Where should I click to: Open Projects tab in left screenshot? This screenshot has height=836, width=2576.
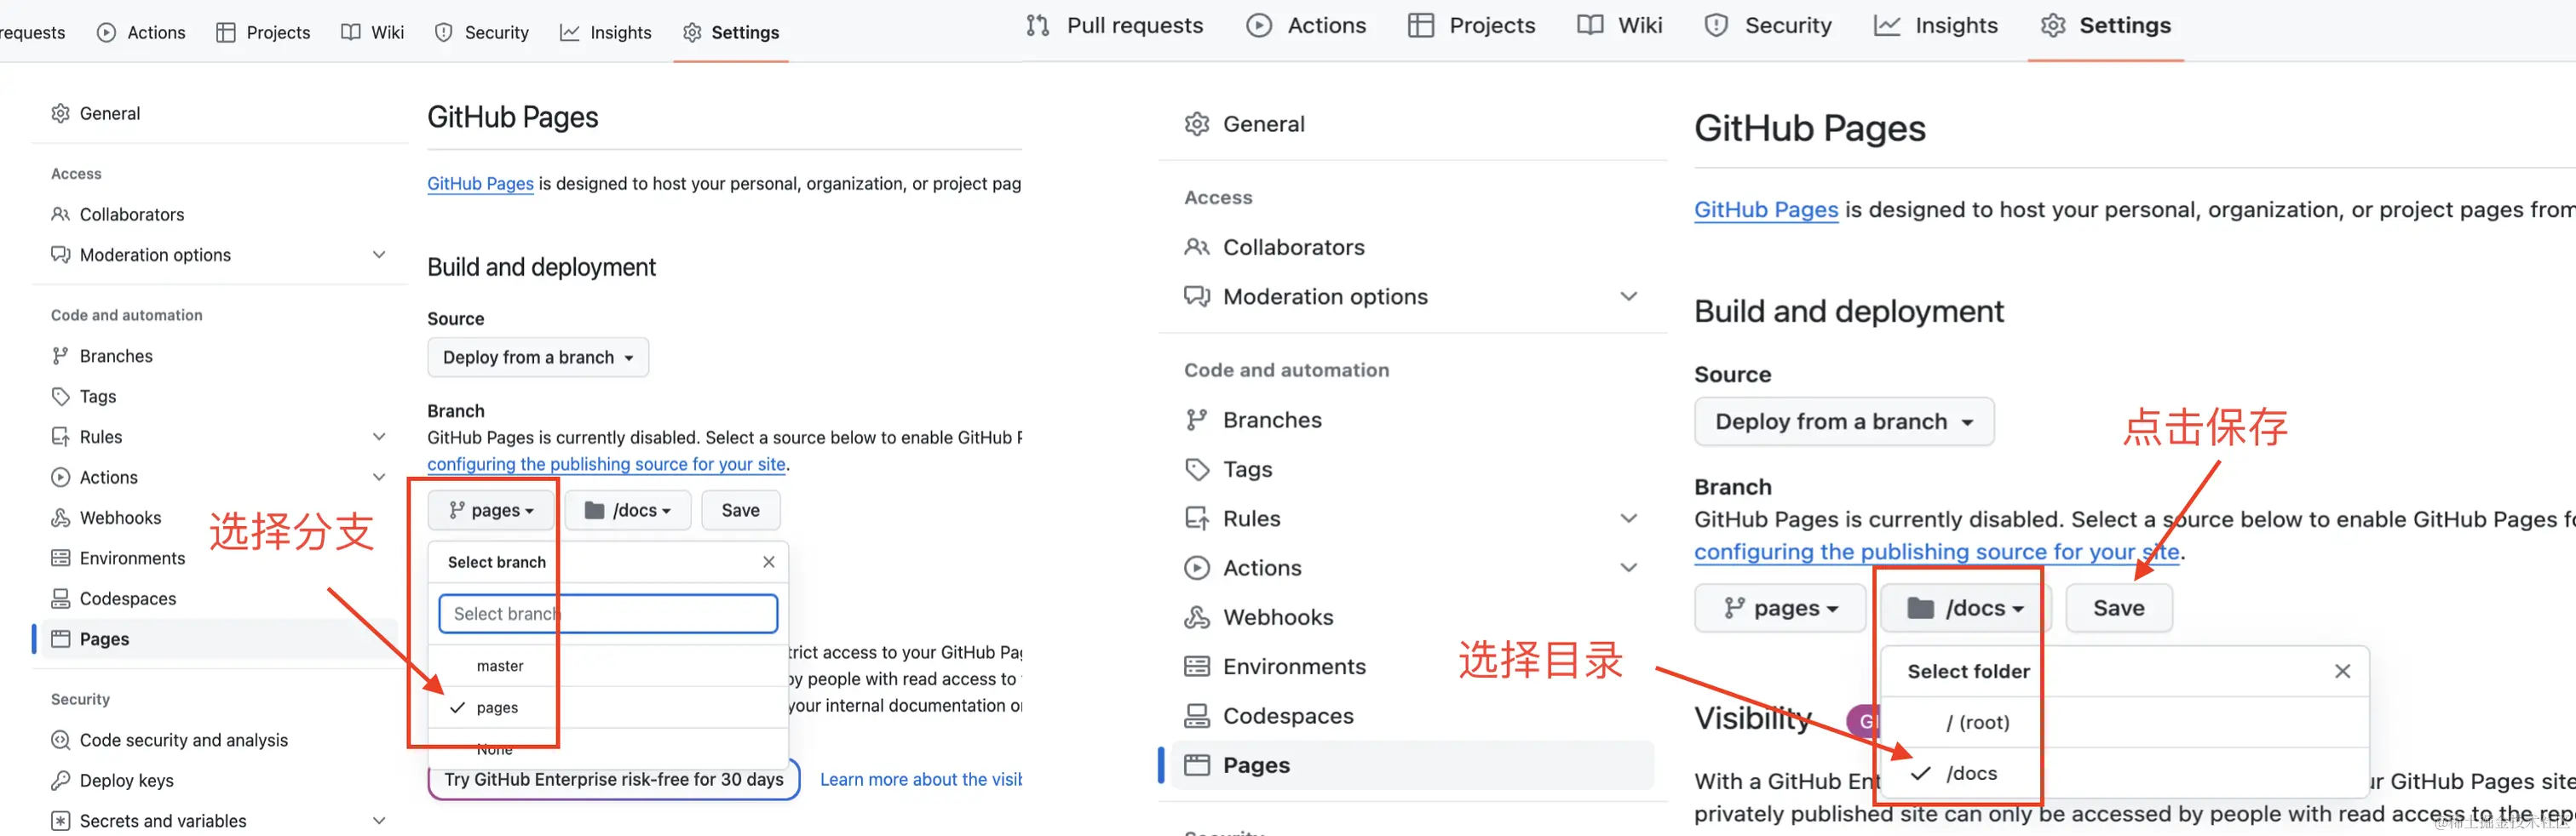click(263, 32)
